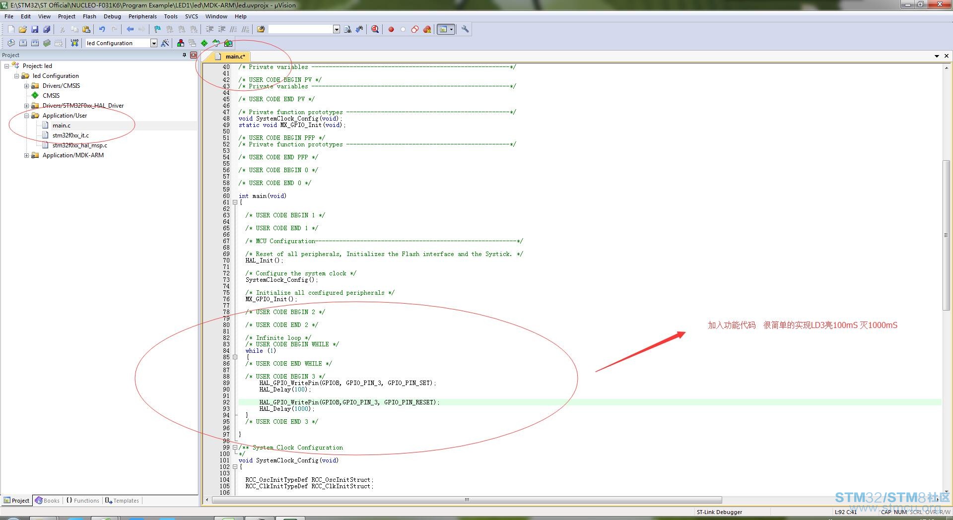
Task: Open Options for Target magic wand icon
Action: pyautogui.click(x=165, y=43)
